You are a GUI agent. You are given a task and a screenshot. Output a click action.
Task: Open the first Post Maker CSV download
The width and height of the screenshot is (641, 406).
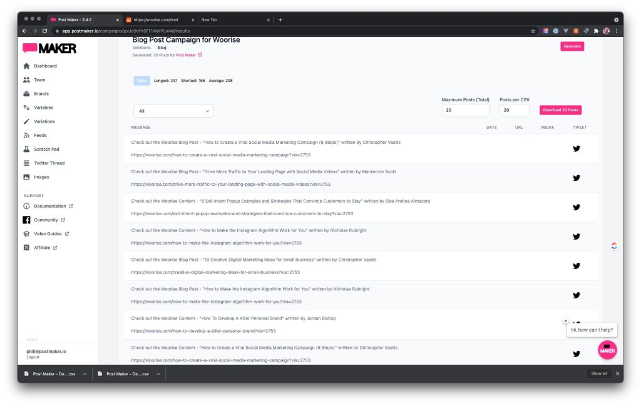tap(50, 373)
